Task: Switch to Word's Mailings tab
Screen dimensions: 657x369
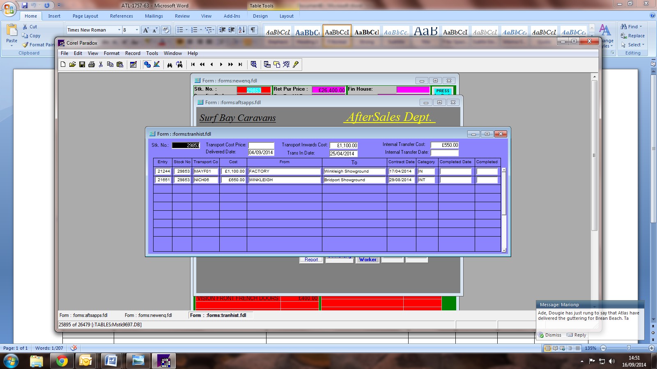Action: coord(154,16)
